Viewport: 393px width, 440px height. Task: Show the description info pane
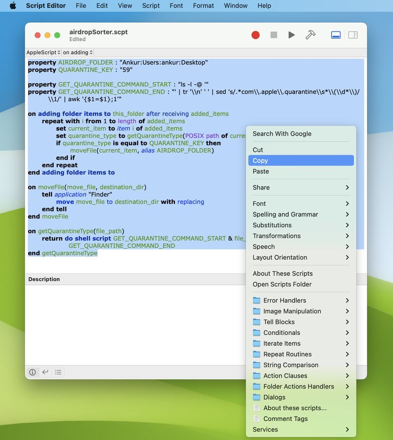(x=32, y=372)
